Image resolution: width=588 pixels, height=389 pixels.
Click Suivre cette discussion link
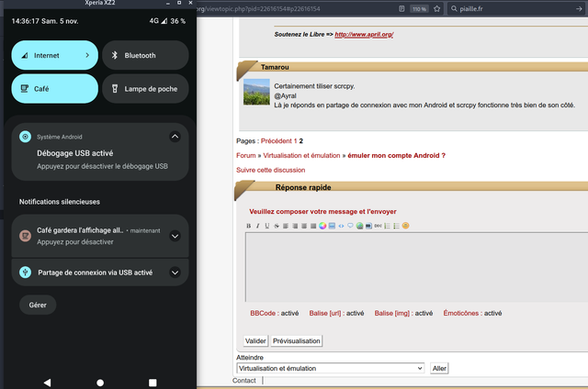271,170
